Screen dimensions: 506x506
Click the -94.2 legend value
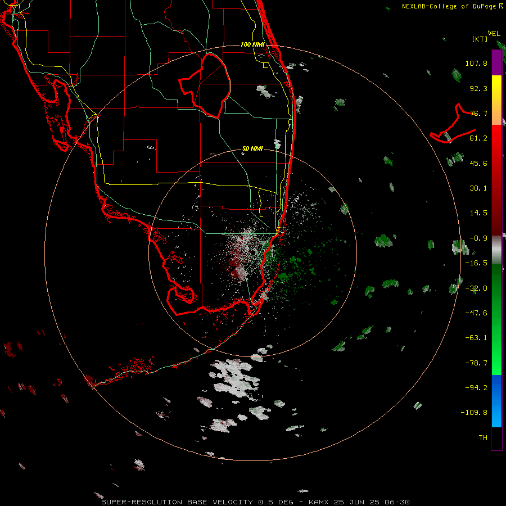(x=476, y=388)
